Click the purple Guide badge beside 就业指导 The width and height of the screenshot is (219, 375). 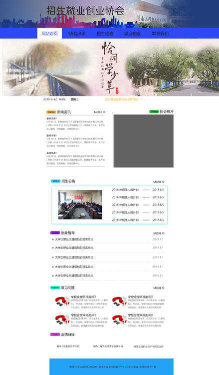[x=55, y=232]
